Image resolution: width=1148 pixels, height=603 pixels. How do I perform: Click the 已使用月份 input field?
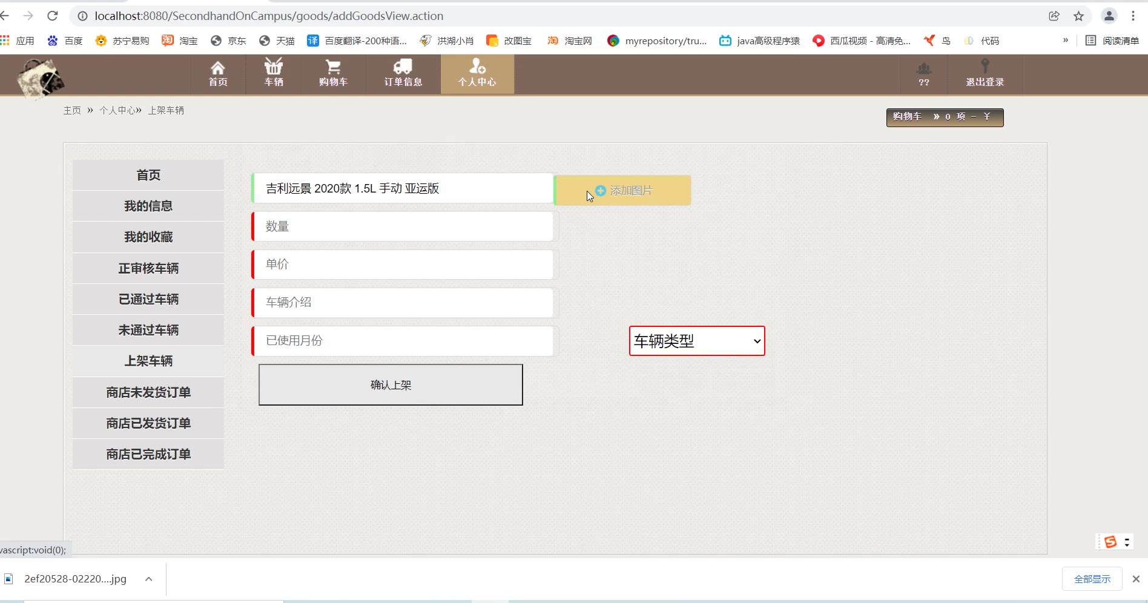coord(403,341)
